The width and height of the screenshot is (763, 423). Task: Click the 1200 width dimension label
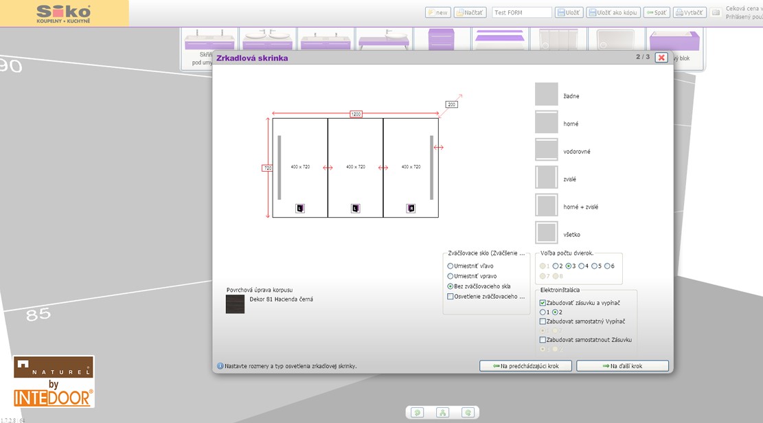point(356,114)
